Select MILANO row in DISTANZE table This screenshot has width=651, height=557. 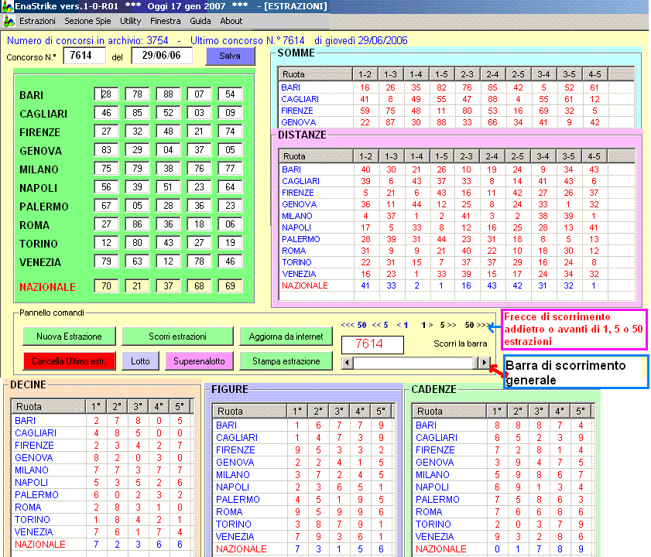coord(457,216)
